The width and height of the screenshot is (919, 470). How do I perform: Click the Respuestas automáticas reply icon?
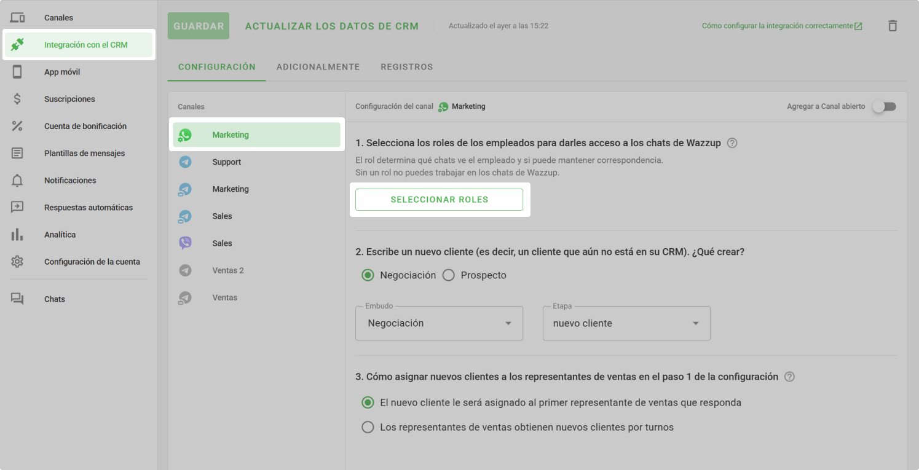click(x=17, y=207)
